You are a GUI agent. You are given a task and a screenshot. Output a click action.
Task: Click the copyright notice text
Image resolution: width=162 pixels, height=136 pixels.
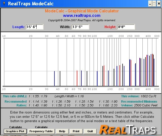pyautogui.click(x=82, y=20)
